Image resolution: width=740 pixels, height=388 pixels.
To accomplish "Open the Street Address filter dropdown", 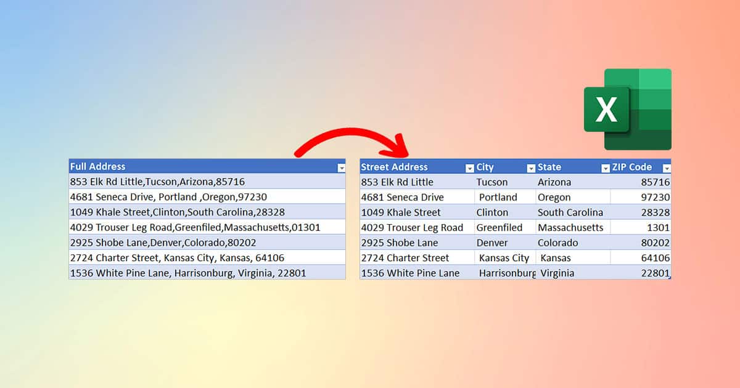I will pos(469,167).
